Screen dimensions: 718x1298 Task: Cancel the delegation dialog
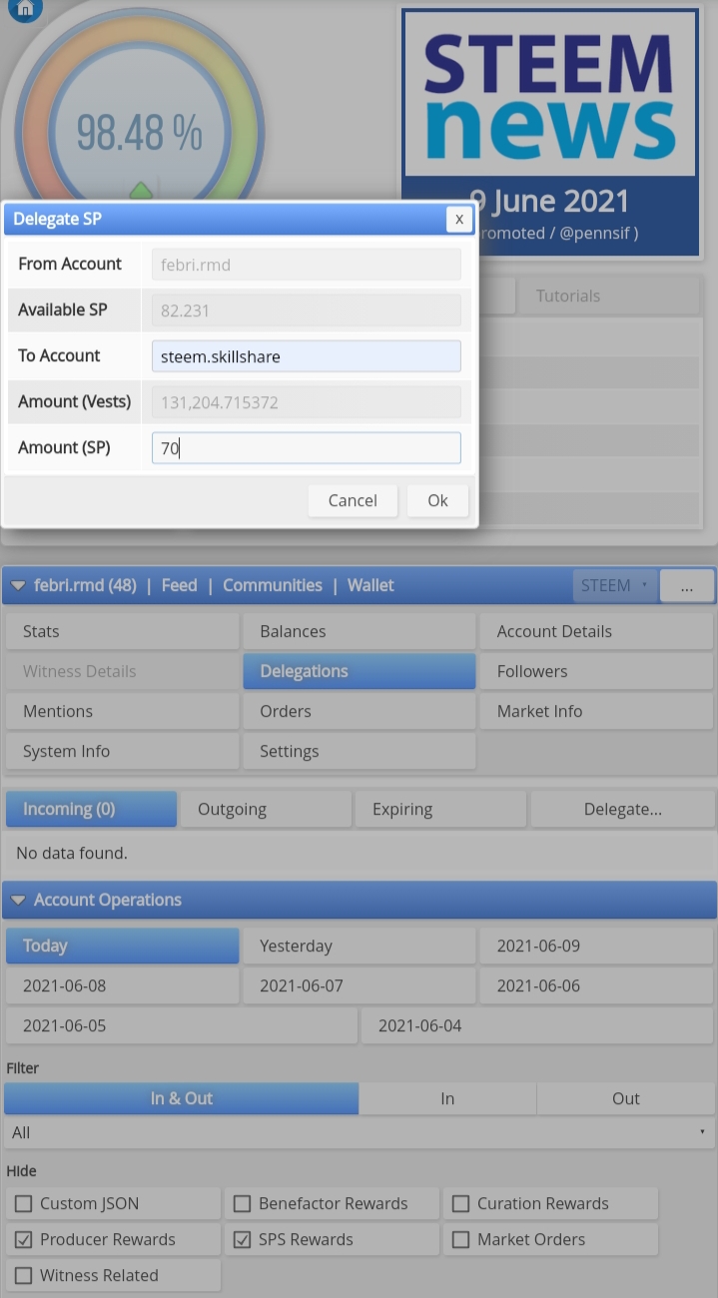353,500
